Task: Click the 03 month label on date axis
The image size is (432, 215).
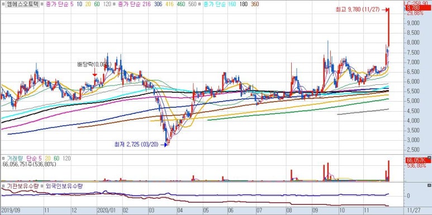Action: click(152, 210)
